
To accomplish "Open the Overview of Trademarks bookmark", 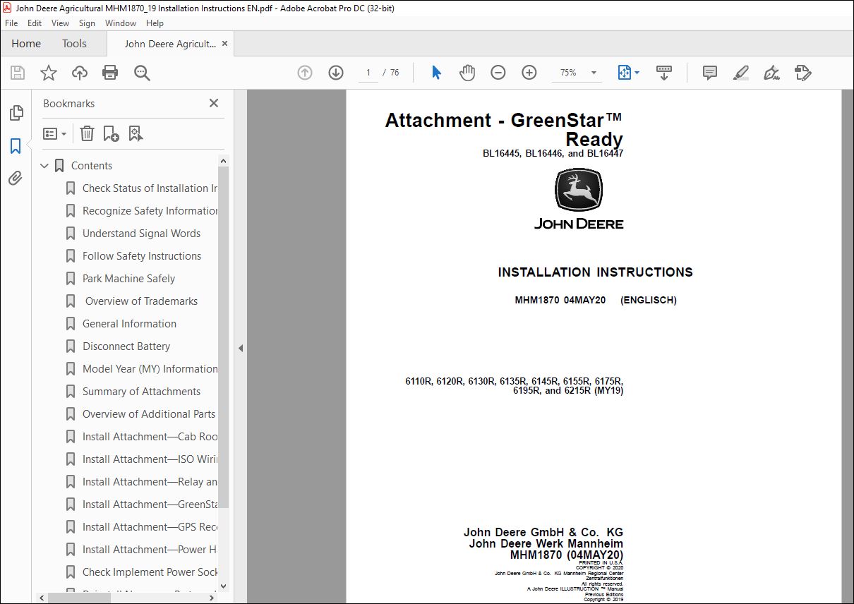I will point(141,301).
